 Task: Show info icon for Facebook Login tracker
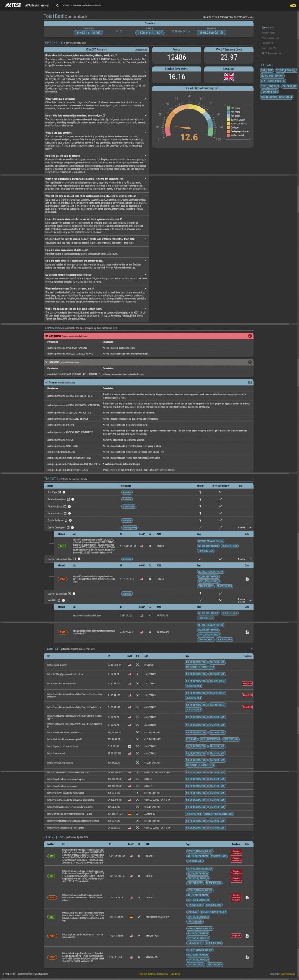tap(70, 506)
